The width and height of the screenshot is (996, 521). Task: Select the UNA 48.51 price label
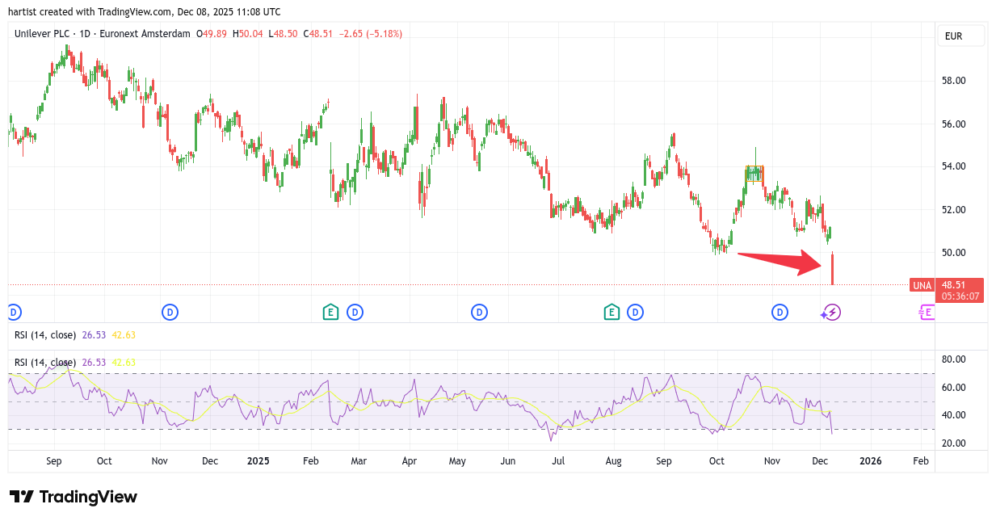click(947, 285)
